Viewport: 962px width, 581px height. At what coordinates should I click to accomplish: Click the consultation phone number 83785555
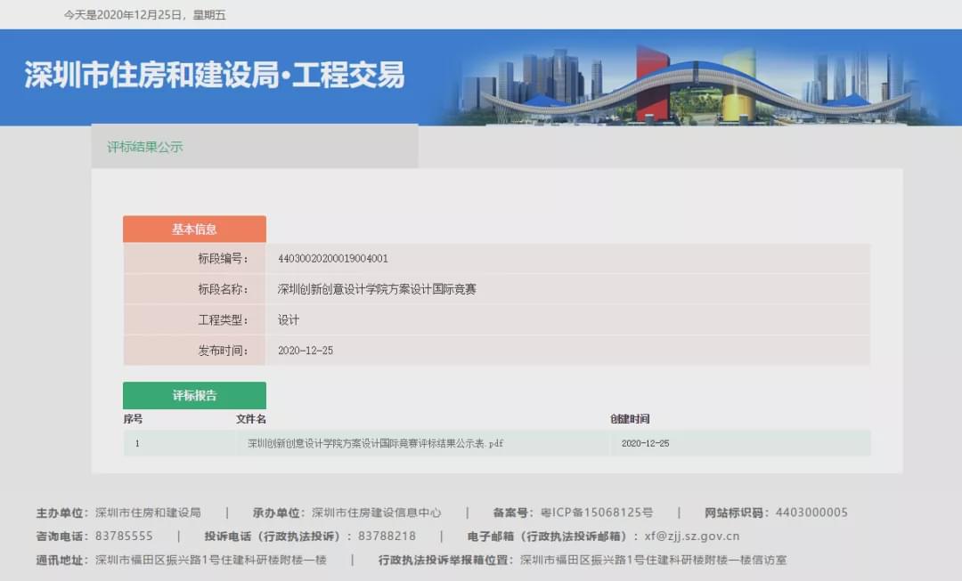click(x=124, y=537)
